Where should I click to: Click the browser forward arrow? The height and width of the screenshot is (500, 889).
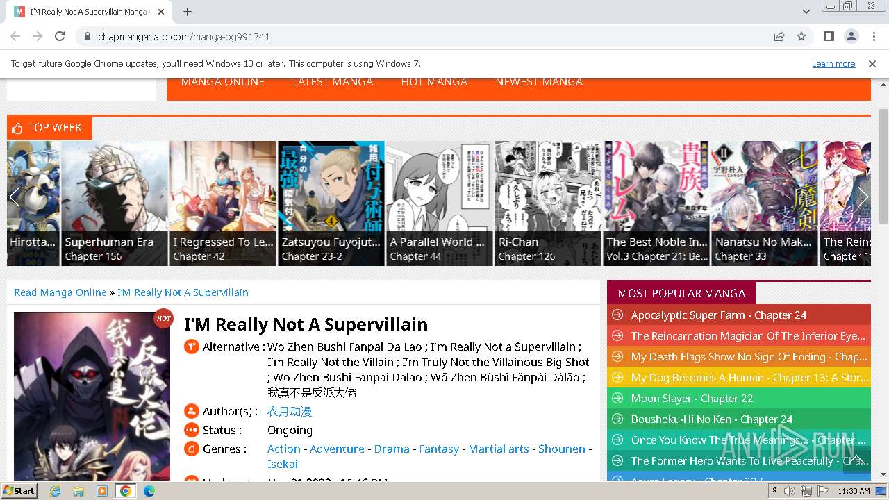click(38, 36)
